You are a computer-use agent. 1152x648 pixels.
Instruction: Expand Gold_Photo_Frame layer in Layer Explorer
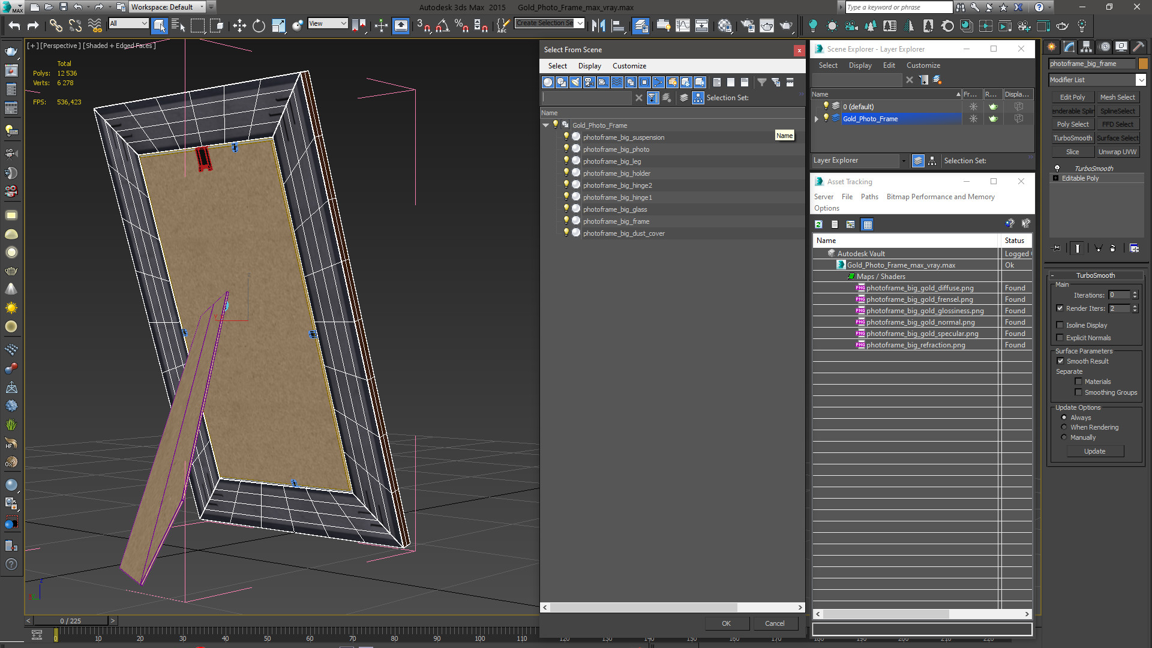(817, 119)
